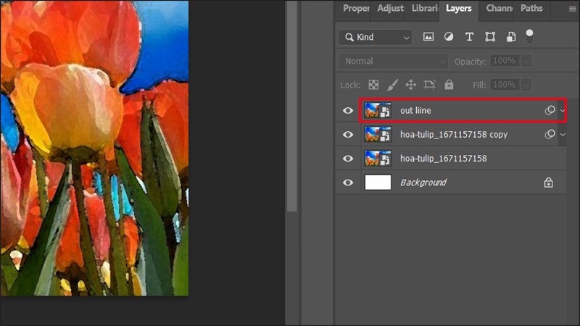Expand smart filters of hoa-tulip copy layer
The height and width of the screenshot is (326, 580).
click(563, 135)
